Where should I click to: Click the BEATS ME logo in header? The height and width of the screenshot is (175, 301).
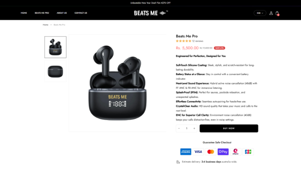[x=151, y=13]
